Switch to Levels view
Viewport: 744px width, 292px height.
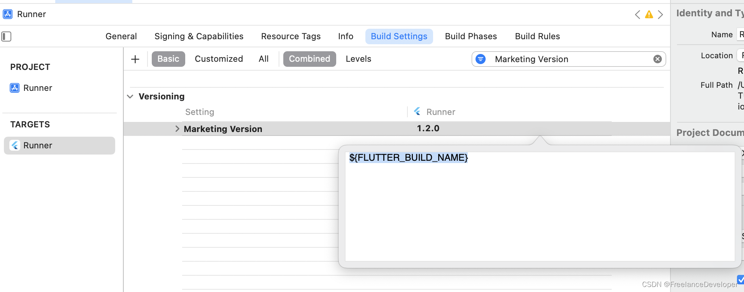(x=358, y=59)
